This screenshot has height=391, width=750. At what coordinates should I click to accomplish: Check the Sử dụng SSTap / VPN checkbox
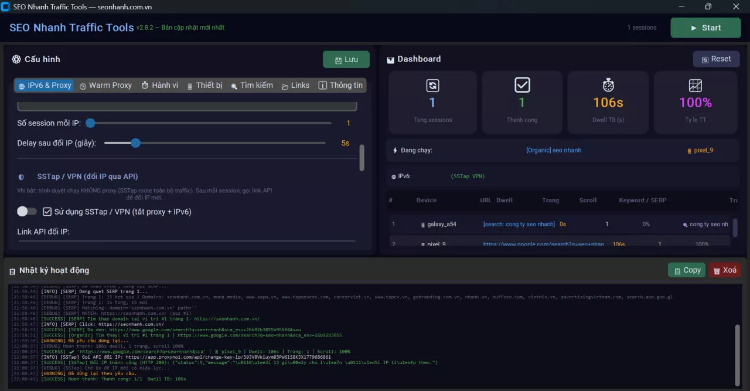tap(47, 212)
